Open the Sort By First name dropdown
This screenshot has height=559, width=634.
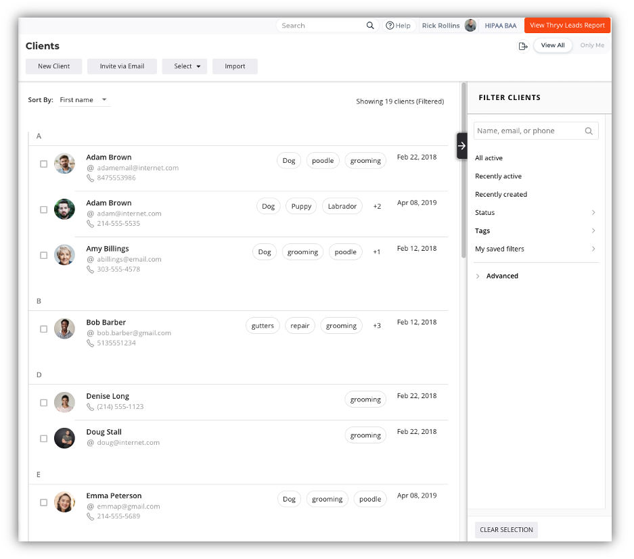[83, 99]
